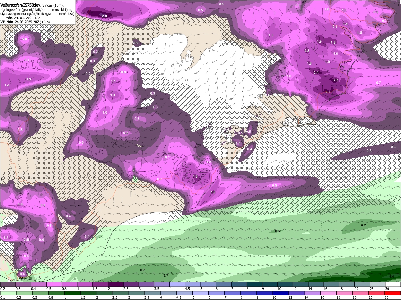Click the '1.4' precipitation value on the map

coord(7,85)
